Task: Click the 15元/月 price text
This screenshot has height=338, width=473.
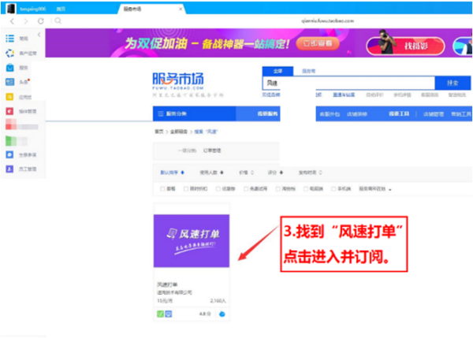Action: 165,301
